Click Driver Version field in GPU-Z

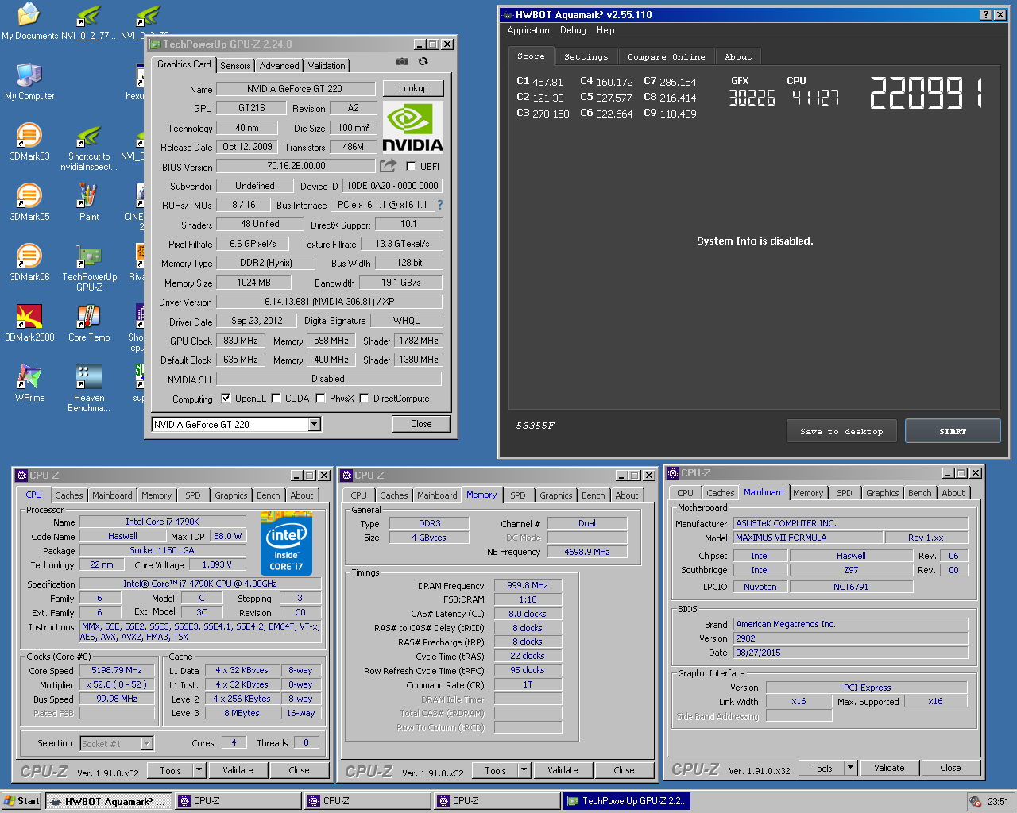coord(329,302)
